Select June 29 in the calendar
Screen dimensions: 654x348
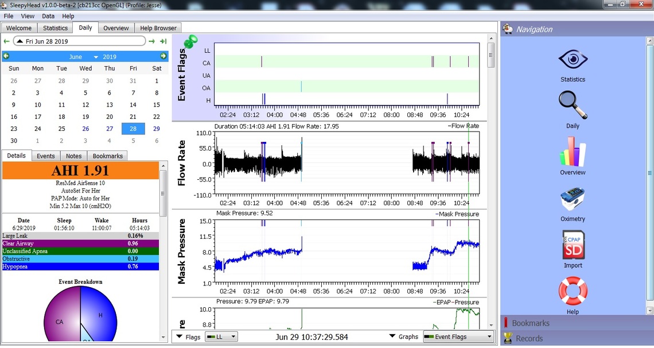(157, 129)
